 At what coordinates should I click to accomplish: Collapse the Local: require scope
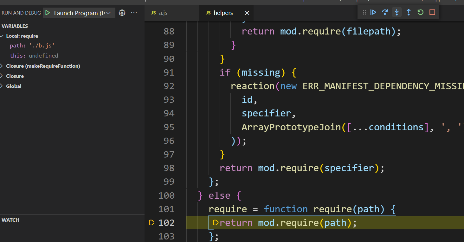(2, 36)
